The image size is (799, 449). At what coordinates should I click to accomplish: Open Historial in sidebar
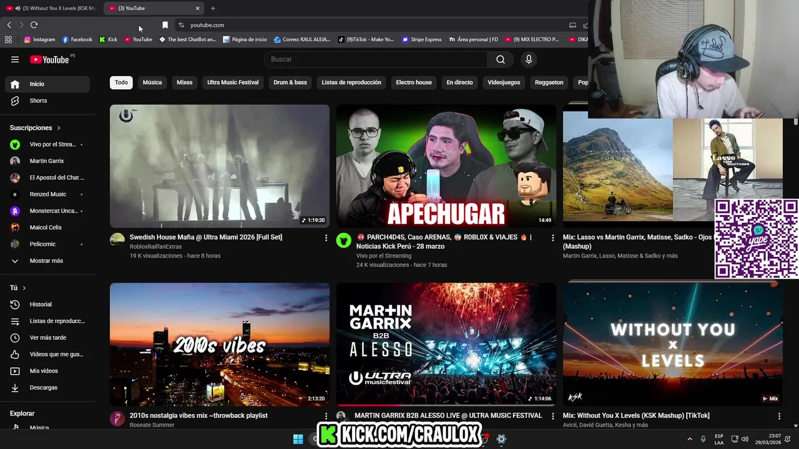point(47,304)
